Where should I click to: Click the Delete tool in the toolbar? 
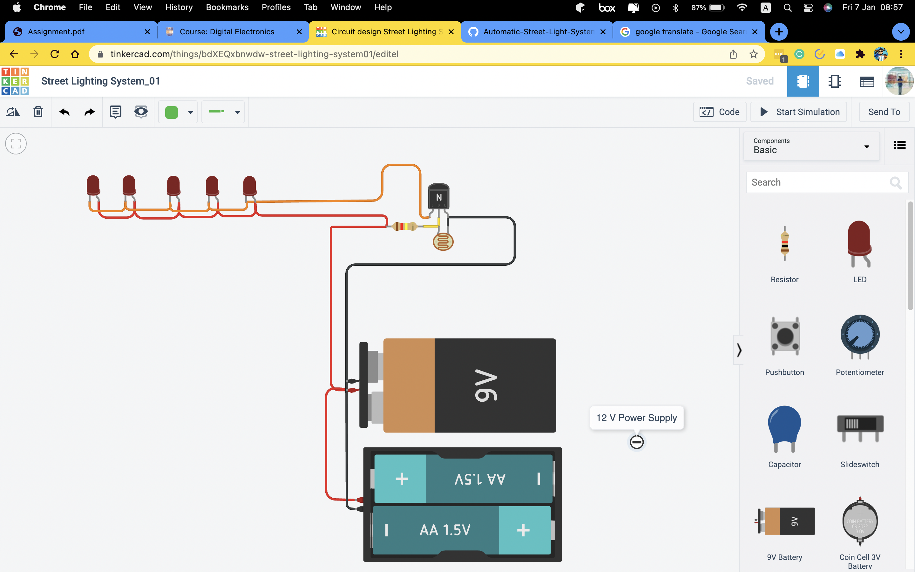(x=38, y=112)
